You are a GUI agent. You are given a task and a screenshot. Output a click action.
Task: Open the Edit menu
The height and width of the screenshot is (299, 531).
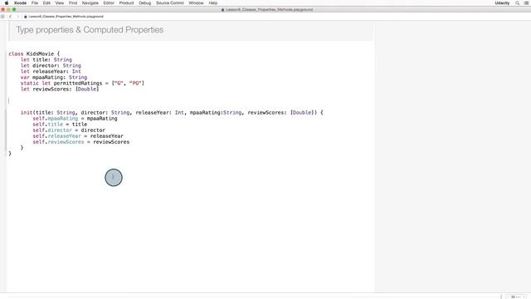pyautogui.click(x=46, y=2)
